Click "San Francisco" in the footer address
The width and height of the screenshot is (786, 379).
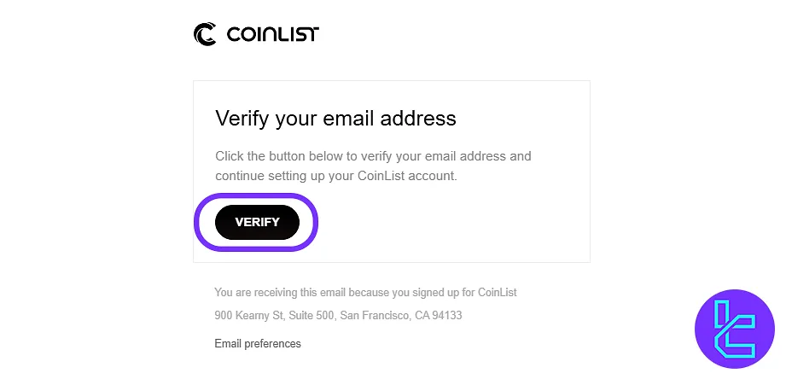(376, 316)
